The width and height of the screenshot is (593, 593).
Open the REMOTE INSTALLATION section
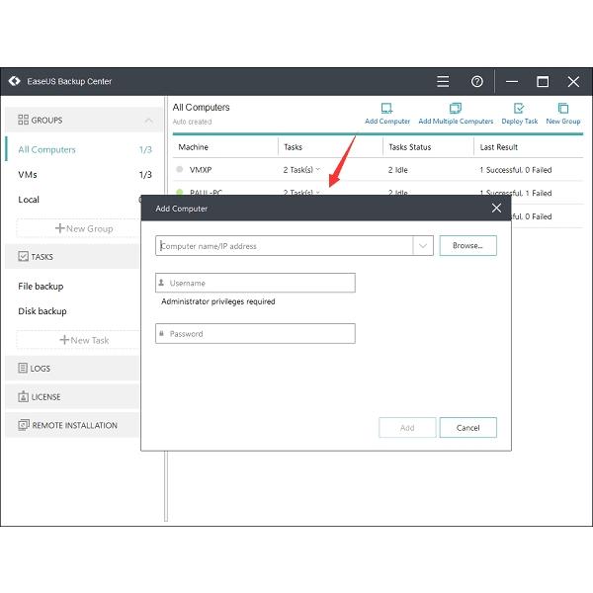[x=74, y=426]
